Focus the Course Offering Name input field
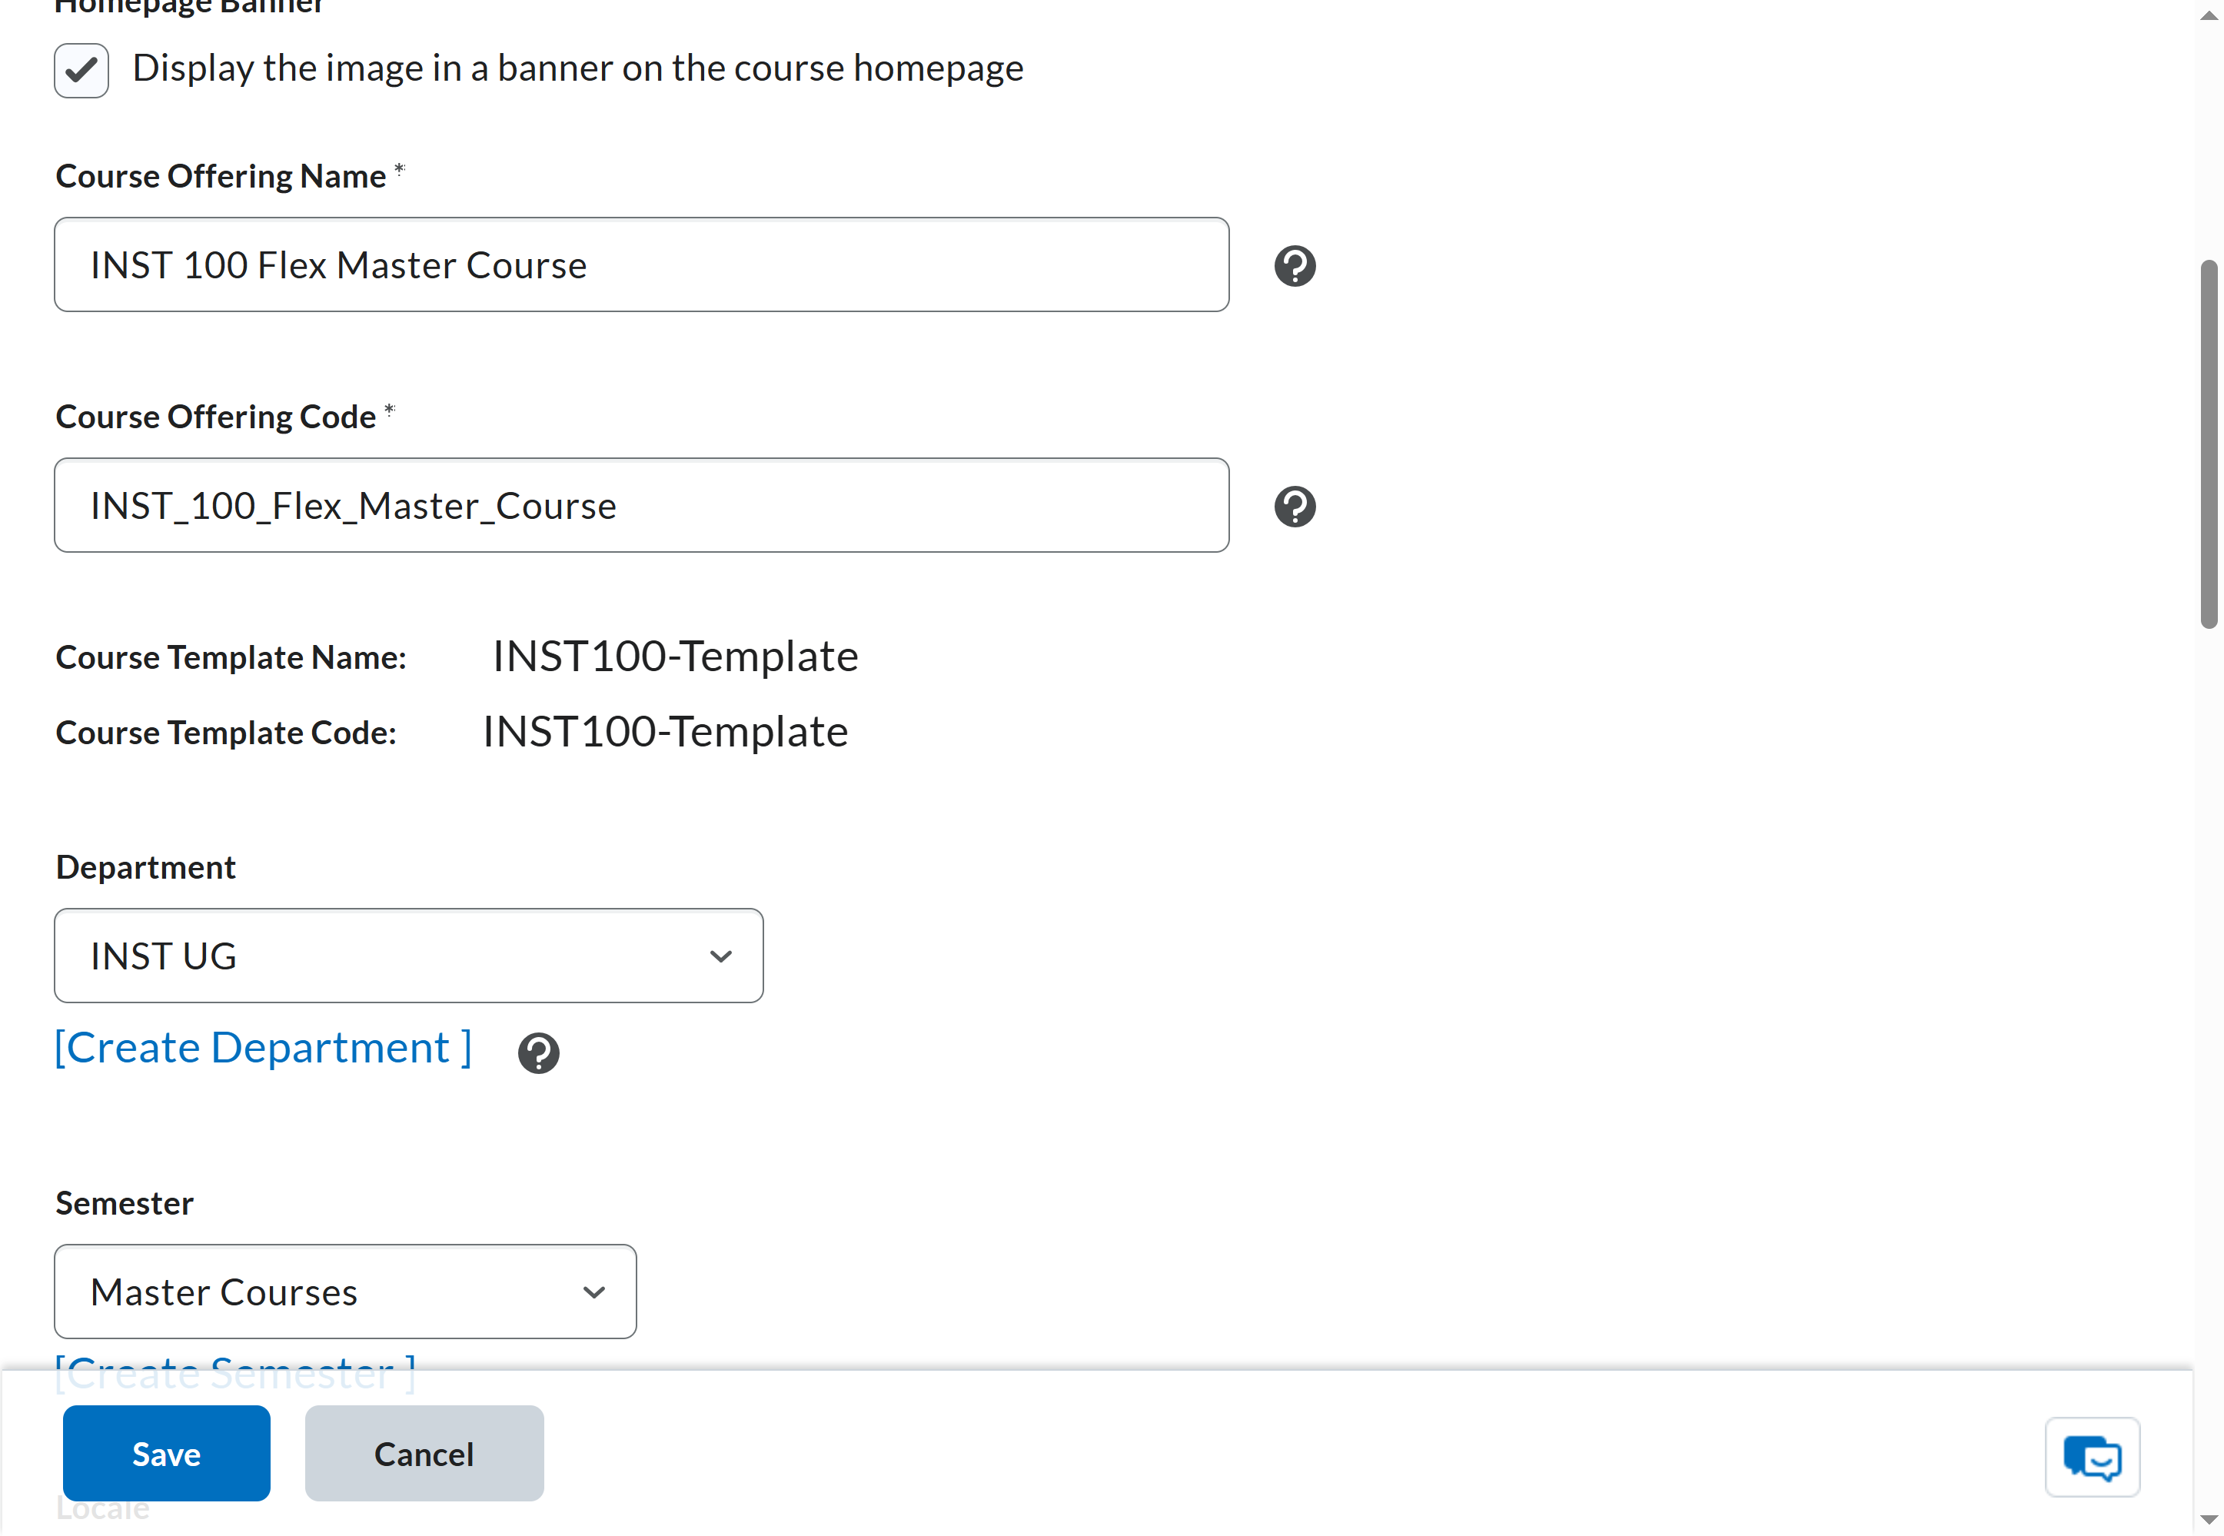Viewport: 2224px width, 1536px height. point(642,264)
